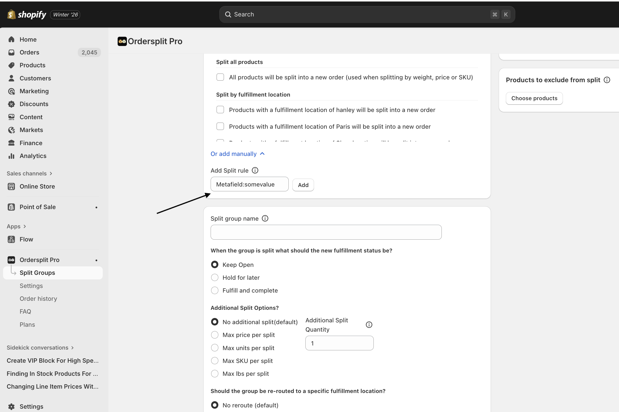Click the info icon next to Add Split rule

(x=255, y=170)
